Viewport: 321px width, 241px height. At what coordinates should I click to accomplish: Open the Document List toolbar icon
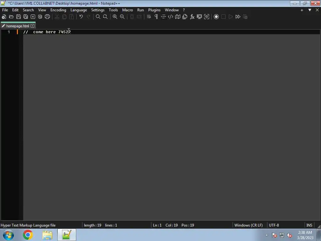(185, 17)
